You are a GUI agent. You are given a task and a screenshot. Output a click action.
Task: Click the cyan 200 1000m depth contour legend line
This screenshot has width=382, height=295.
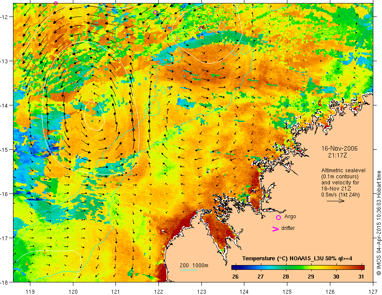[x=188, y=270]
